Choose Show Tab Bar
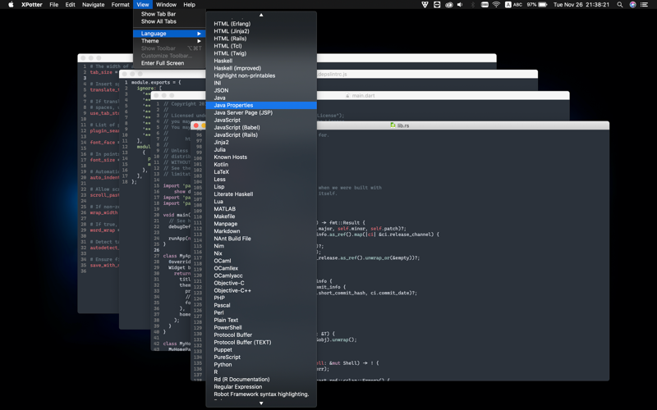 coord(169,14)
